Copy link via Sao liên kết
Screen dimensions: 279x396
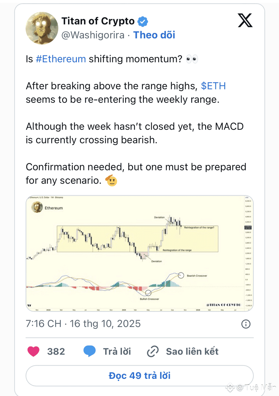tap(192, 352)
